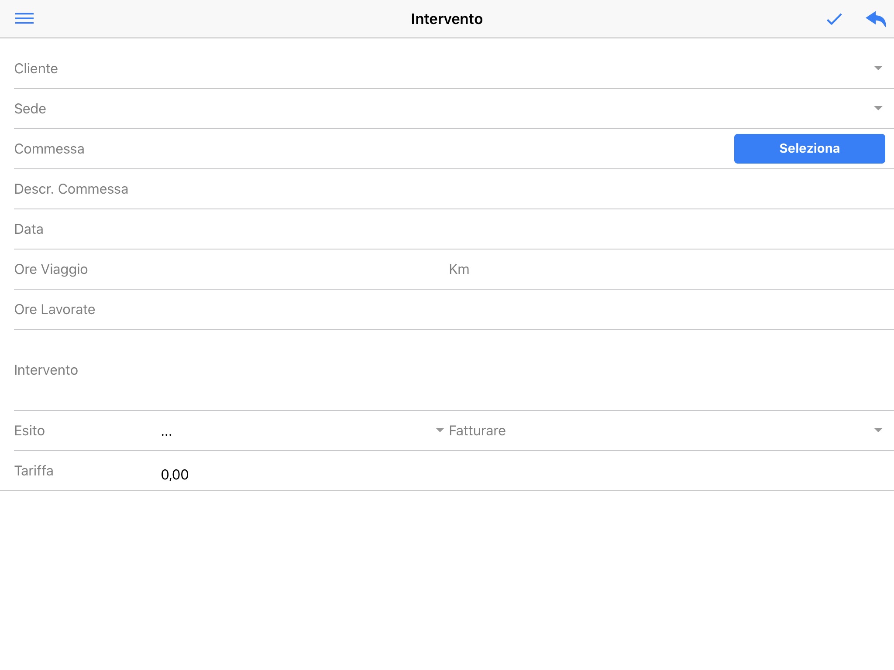Click the Tariffa label
Screen dimensions: 894x670
coord(34,471)
